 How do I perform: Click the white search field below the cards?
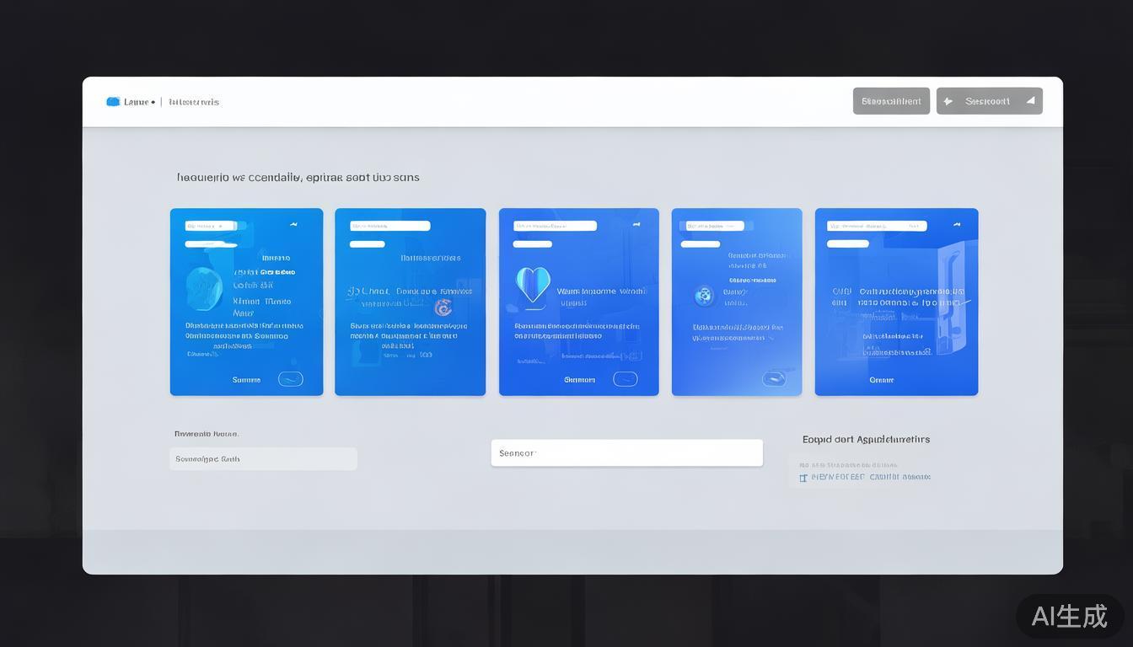tap(626, 453)
